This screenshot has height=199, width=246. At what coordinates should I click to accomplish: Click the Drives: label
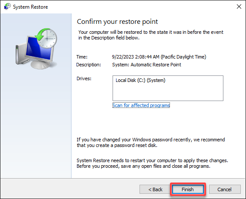[84, 78]
